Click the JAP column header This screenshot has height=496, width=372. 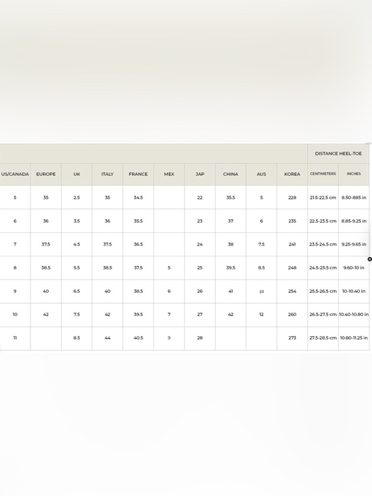click(200, 175)
